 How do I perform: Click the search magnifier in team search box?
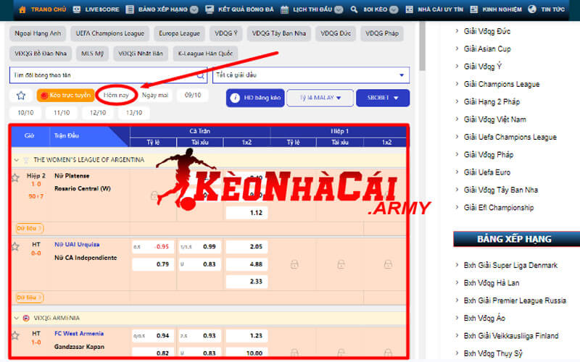click(199, 75)
